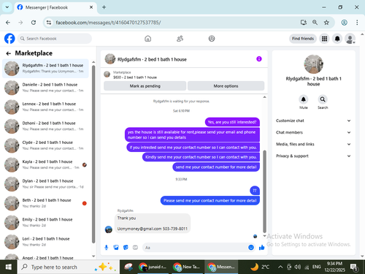
Task: Open Beth's 2 bed 1 bath chat
Action: coord(45,203)
